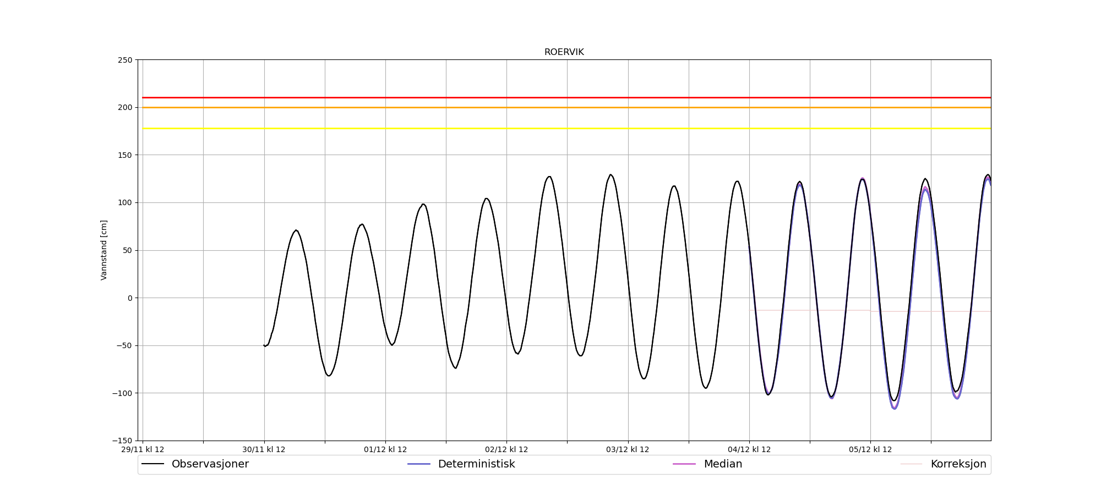The image size is (1101, 495).
Task: Click the black Observasjoner legend line swatch
Action: 153,464
